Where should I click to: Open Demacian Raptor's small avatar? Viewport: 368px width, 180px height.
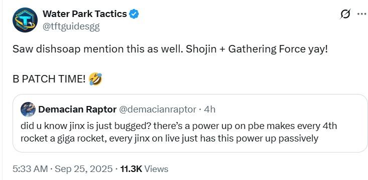pos(28,109)
